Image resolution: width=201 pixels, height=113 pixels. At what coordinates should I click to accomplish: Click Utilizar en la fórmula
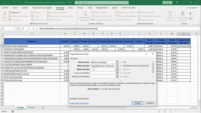pos(101,16)
